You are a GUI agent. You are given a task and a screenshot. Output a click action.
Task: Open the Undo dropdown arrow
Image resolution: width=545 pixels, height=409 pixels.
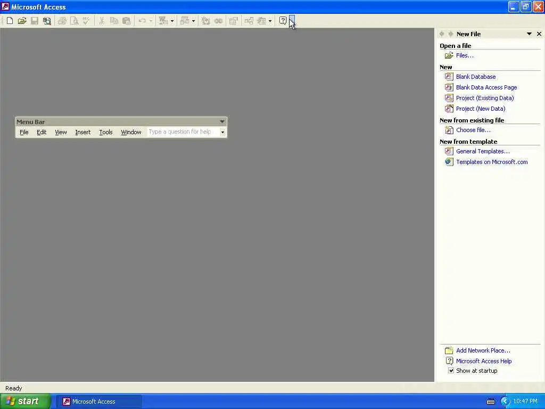[151, 21]
